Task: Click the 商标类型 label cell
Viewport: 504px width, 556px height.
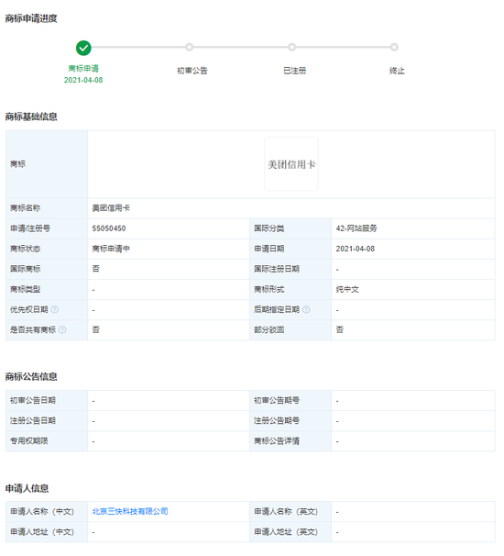Action: pyautogui.click(x=47, y=289)
